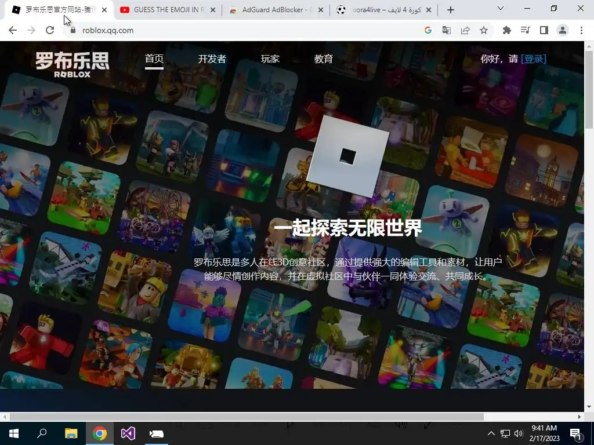Show hidden system tray icons
Image resolution: width=594 pixels, height=445 pixels.
click(491, 433)
